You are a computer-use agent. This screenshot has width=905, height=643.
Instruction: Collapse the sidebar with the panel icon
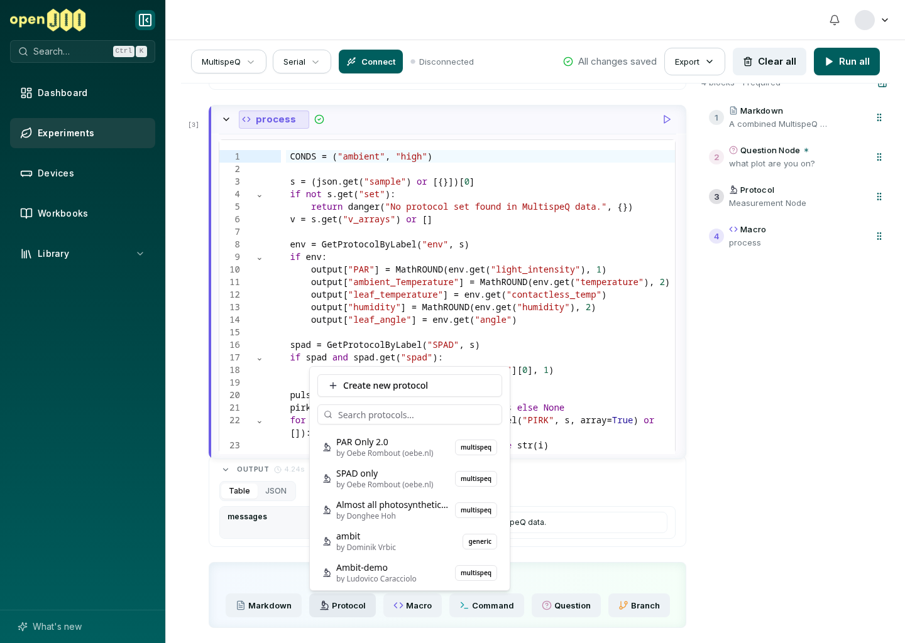point(145,20)
